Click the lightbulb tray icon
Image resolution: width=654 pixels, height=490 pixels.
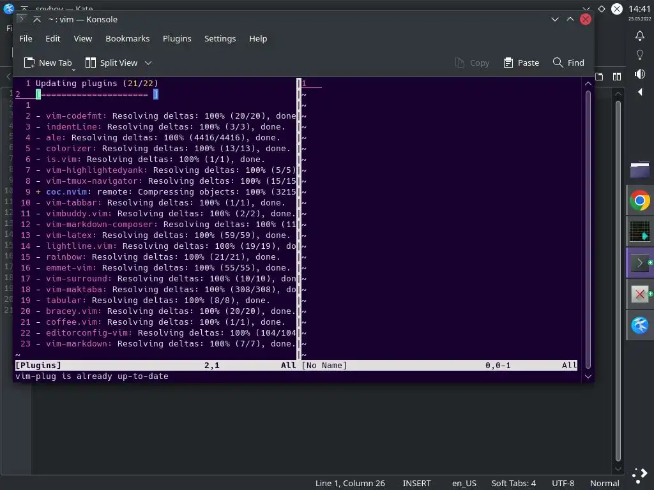(640, 55)
